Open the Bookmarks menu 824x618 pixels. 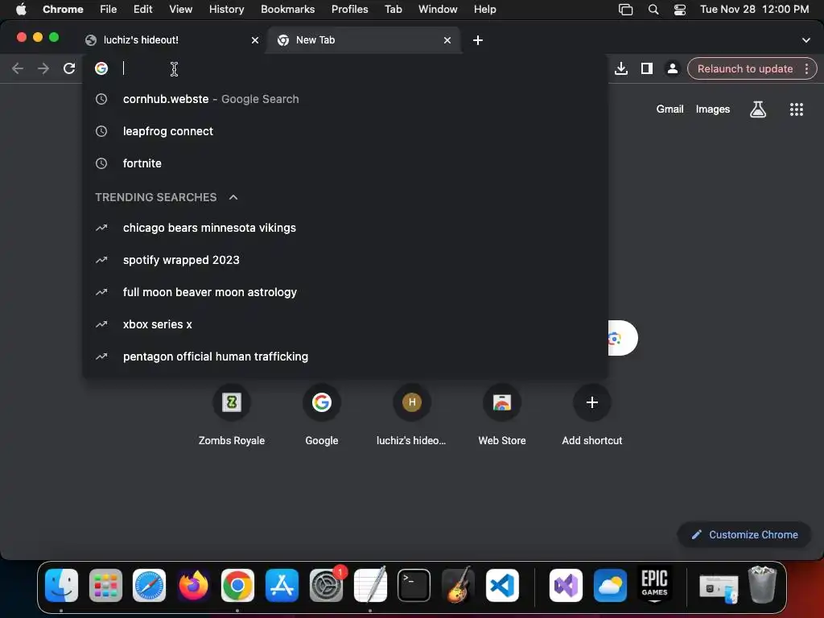click(x=287, y=9)
